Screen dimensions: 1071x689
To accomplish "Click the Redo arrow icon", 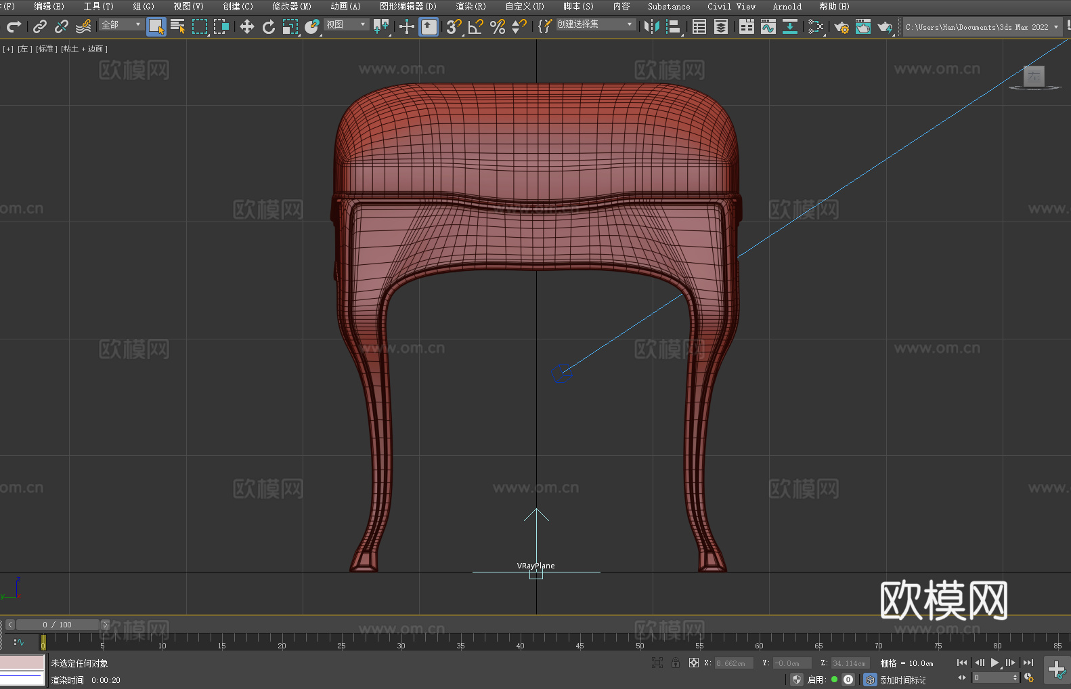I will click(14, 26).
